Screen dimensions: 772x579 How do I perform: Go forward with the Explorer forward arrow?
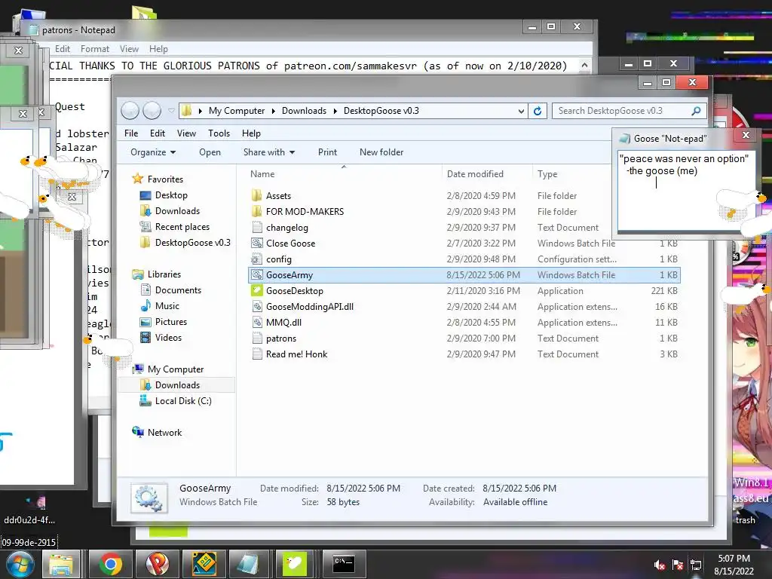[x=152, y=111]
